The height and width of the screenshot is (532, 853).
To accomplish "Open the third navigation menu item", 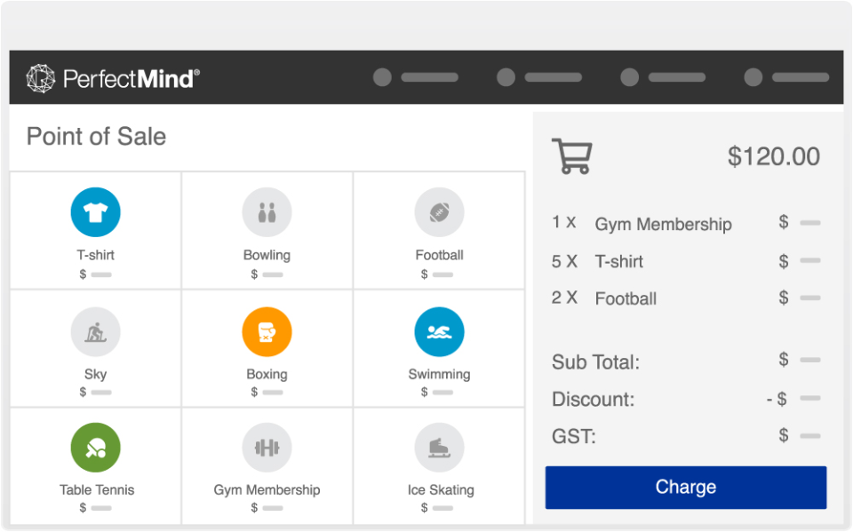I will 663,77.
